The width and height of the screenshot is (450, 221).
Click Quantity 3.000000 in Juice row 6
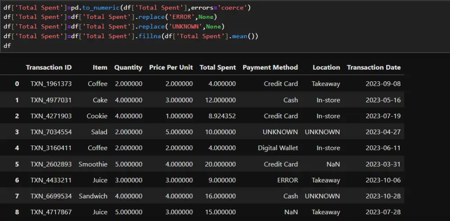(129, 180)
